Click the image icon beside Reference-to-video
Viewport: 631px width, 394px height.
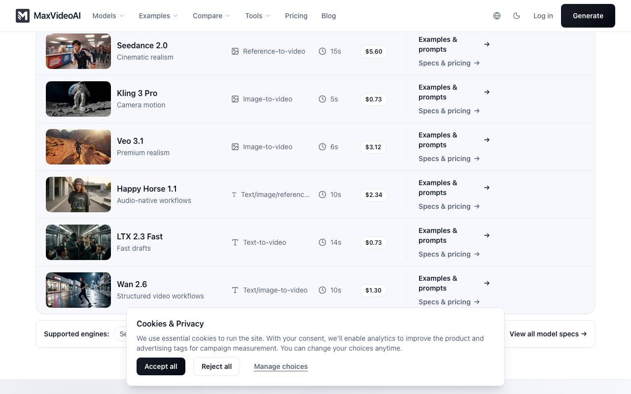(235, 51)
